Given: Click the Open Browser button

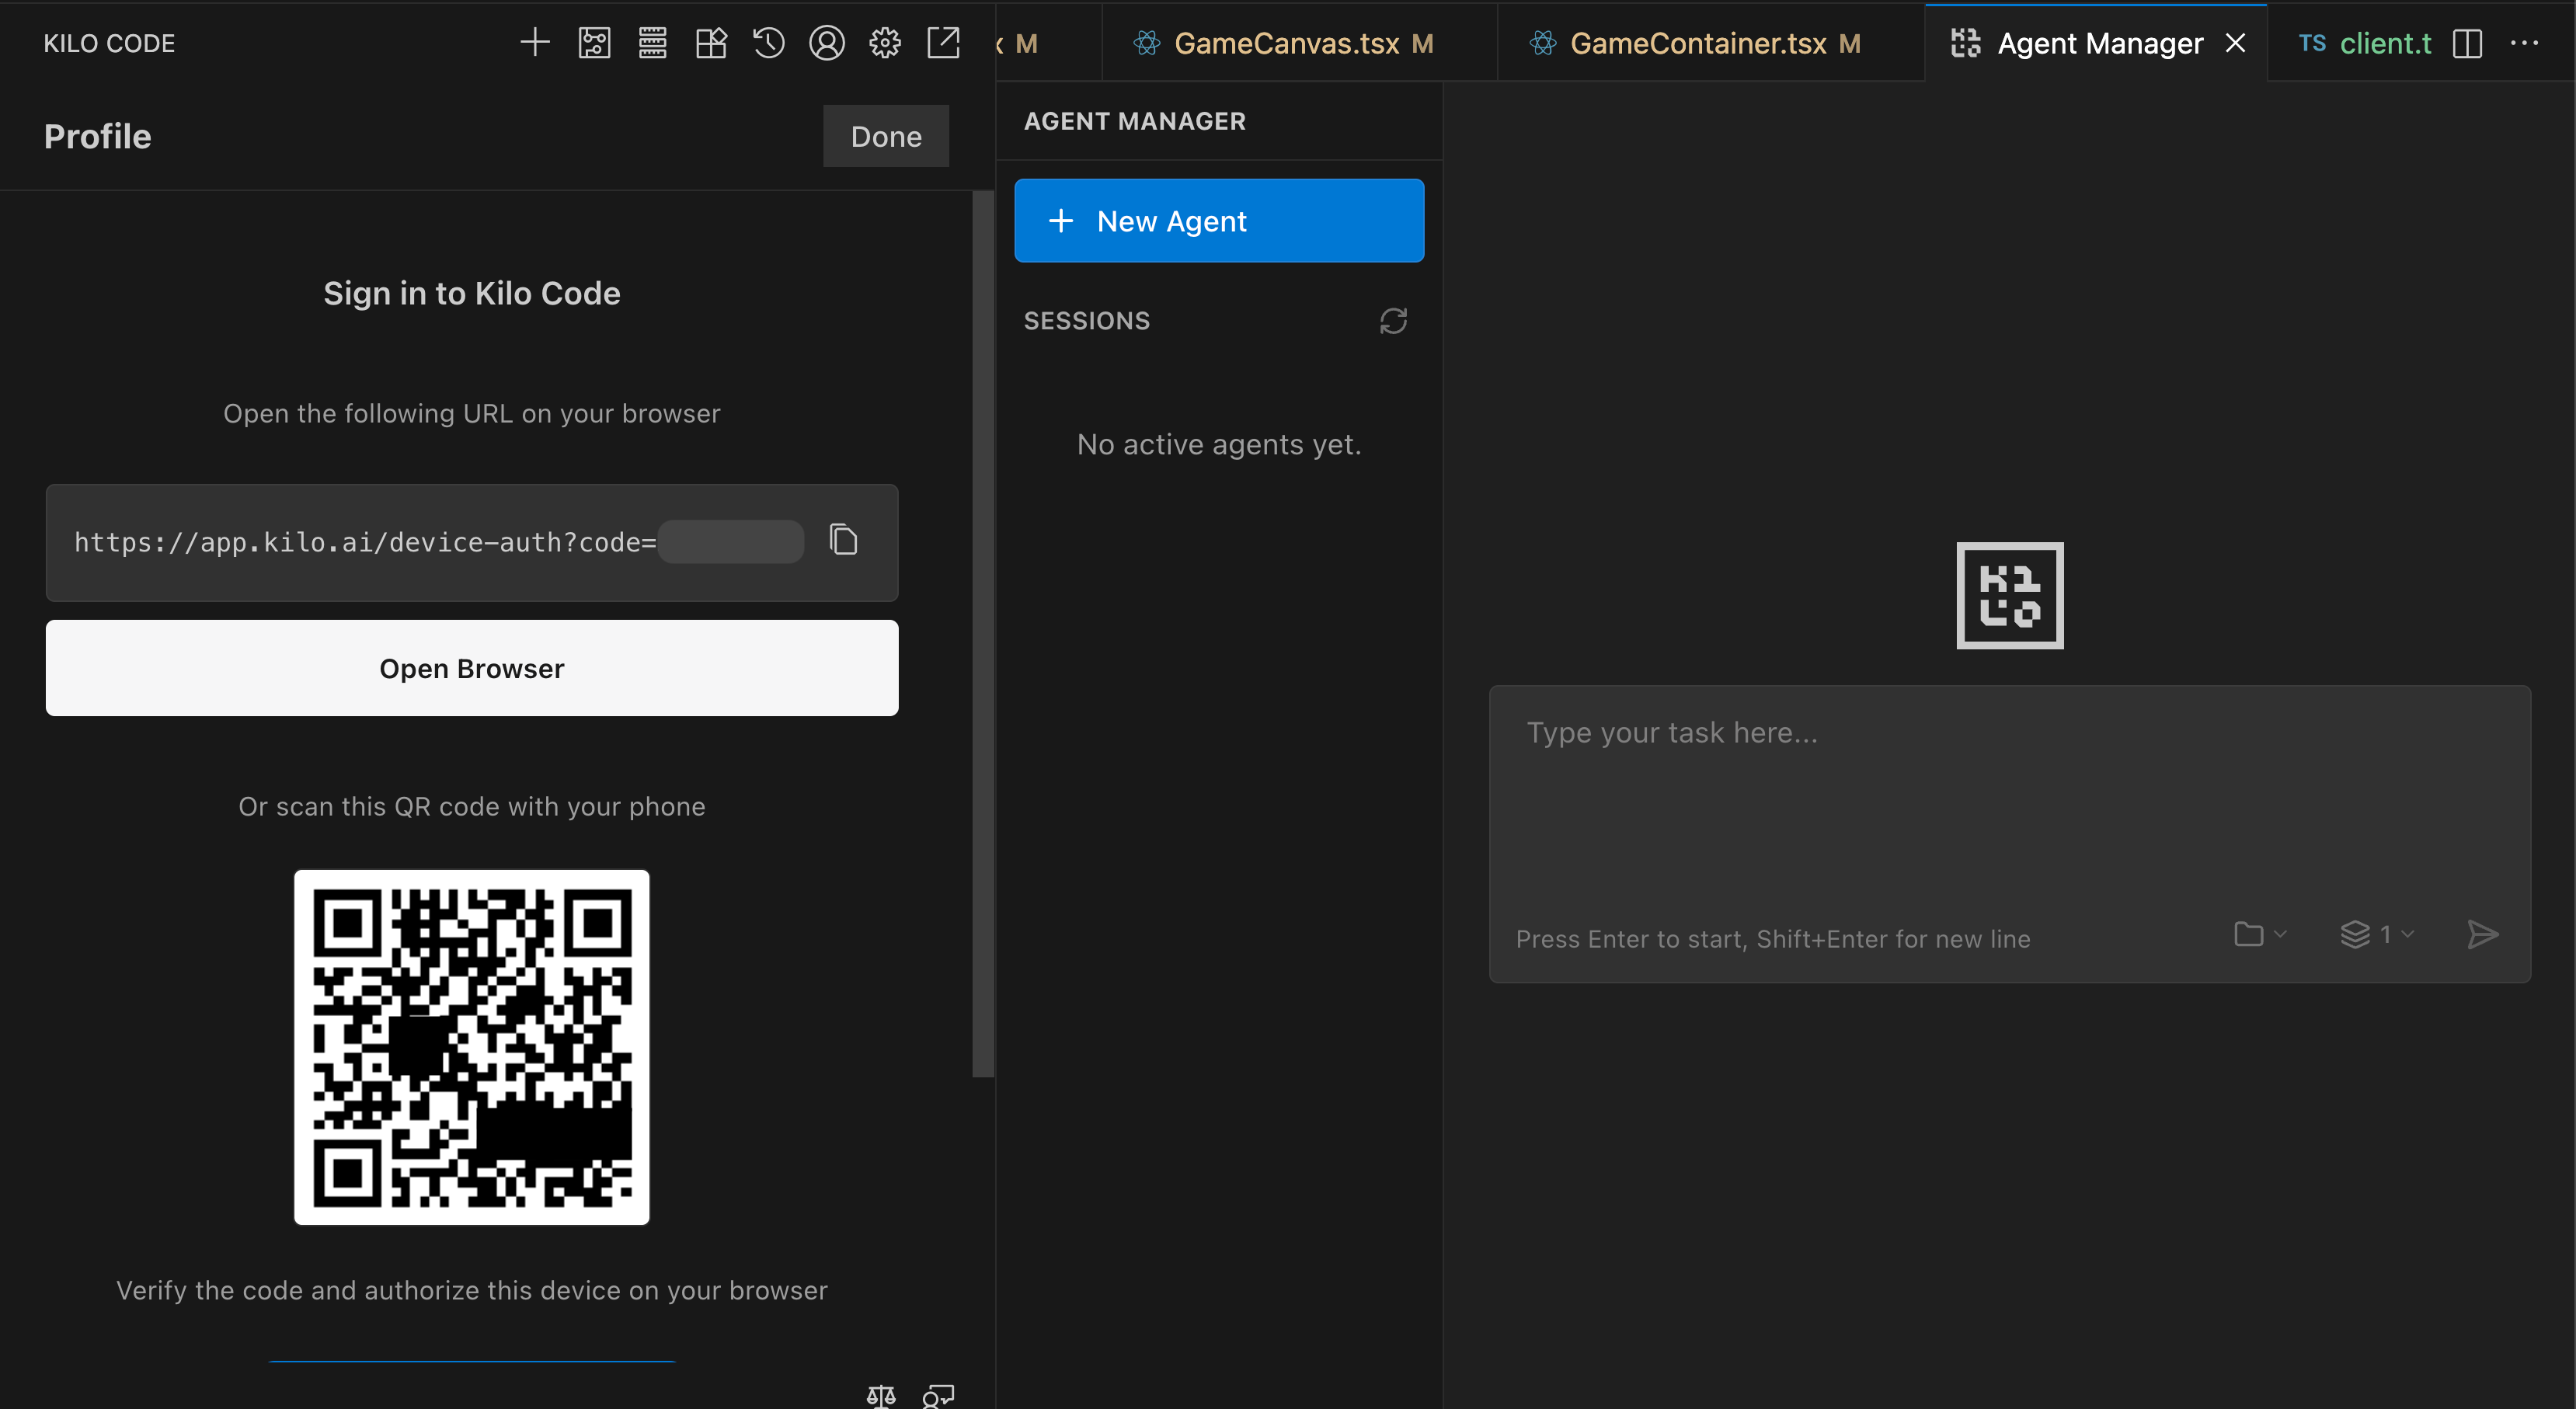Looking at the screenshot, I should (472, 668).
